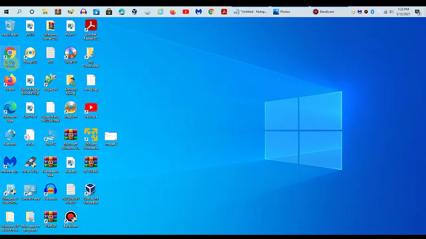Open the Acrobat Reader DC desktop shortcut
The image size is (426, 239).
(91, 30)
